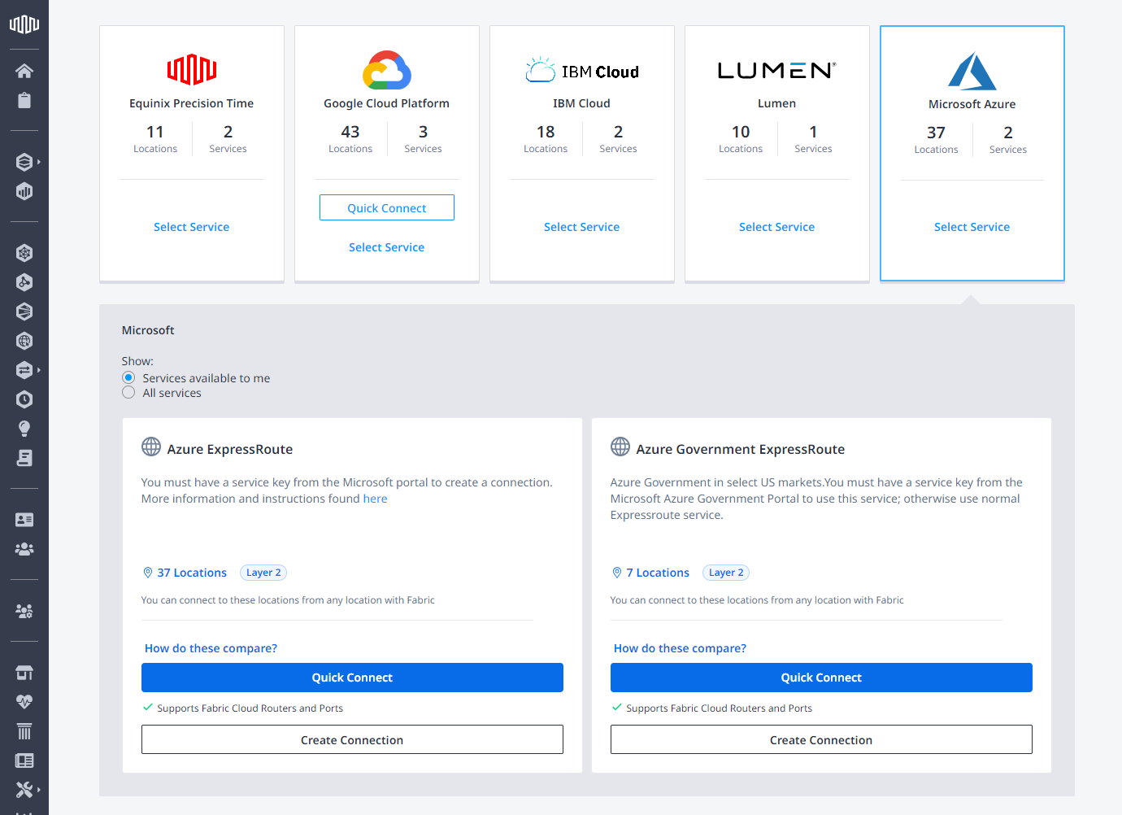Click the Equinix Precision Time logo

tap(192, 70)
